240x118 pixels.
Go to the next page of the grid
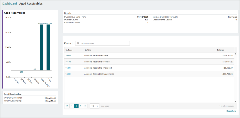[81, 106]
